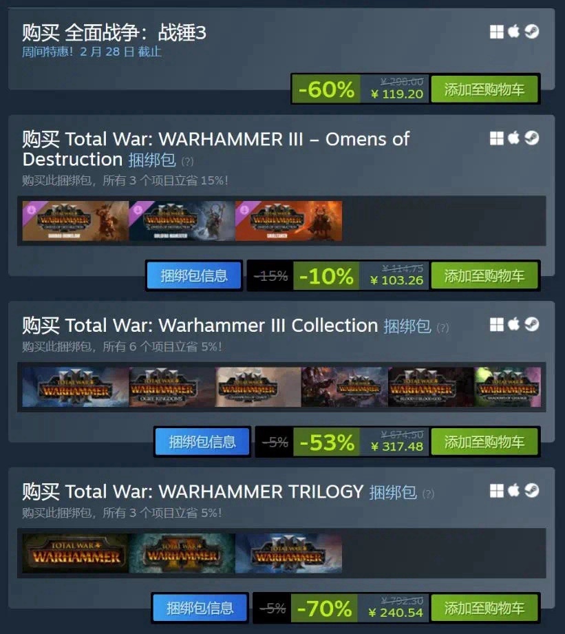The height and width of the screenshot is (634, 565).
Task: Open the first Total War Warhammer thumbnail in Trilogy
Action: (76, 553)
